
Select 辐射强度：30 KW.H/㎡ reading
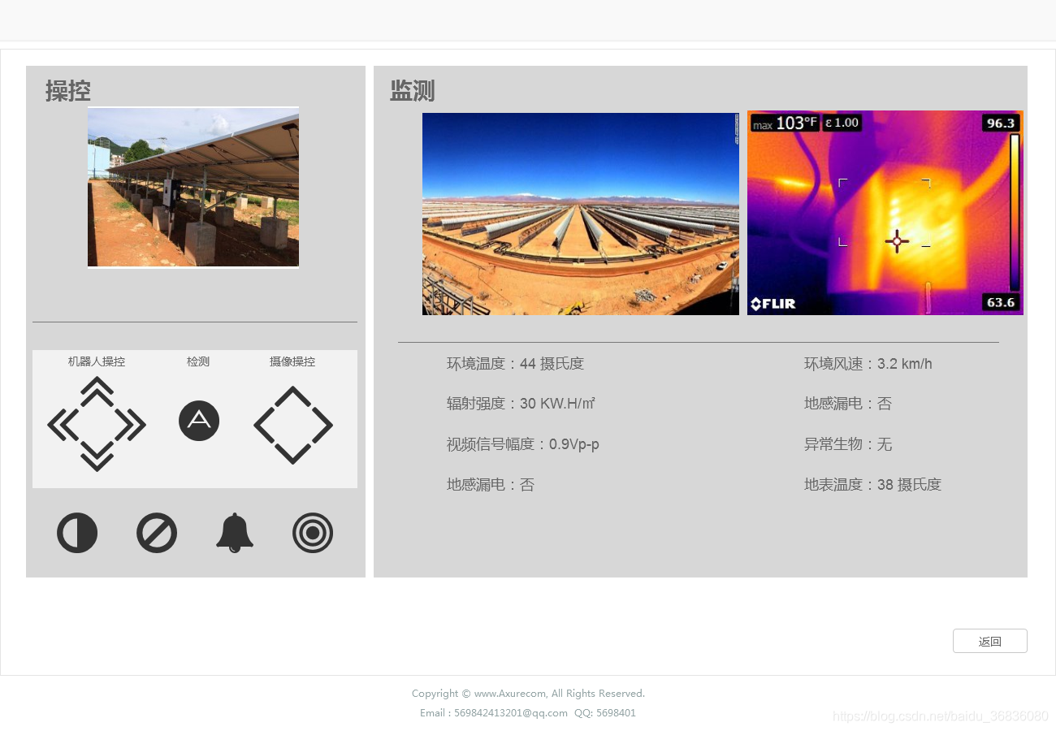521,404
